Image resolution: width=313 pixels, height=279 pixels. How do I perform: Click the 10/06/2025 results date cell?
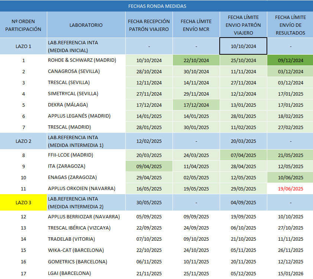click(x=290, y=177)
